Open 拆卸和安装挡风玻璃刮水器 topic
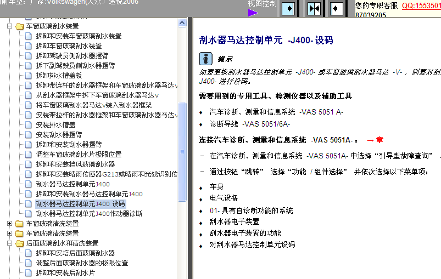 (75, 164)
